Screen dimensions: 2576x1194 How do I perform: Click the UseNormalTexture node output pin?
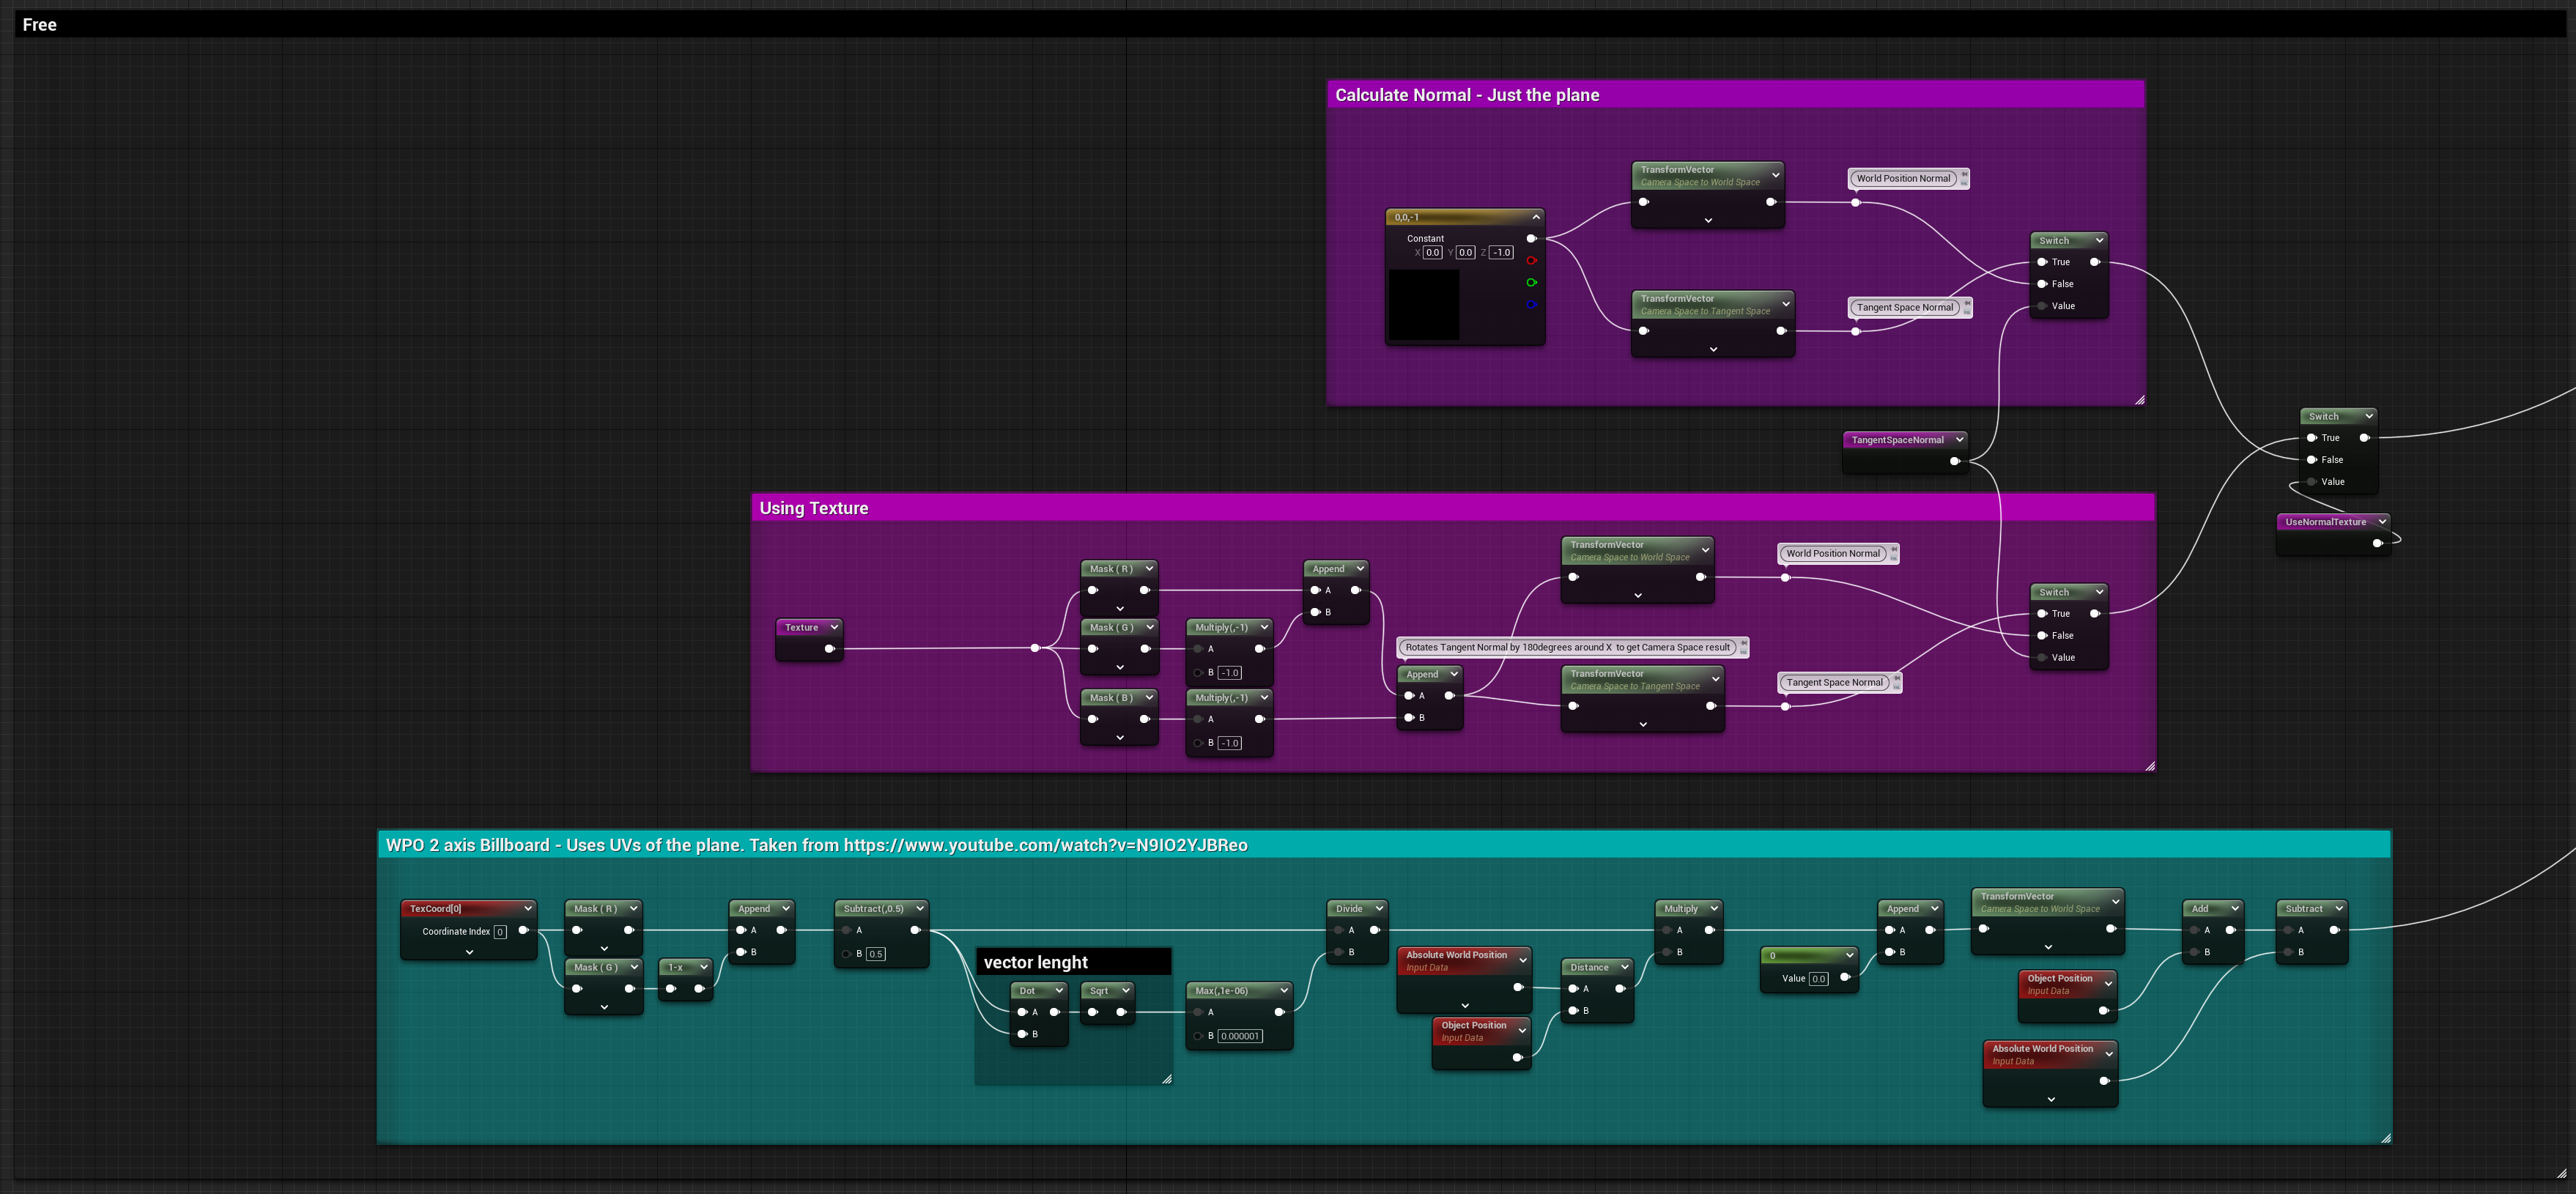click(x=2378, y=543)
